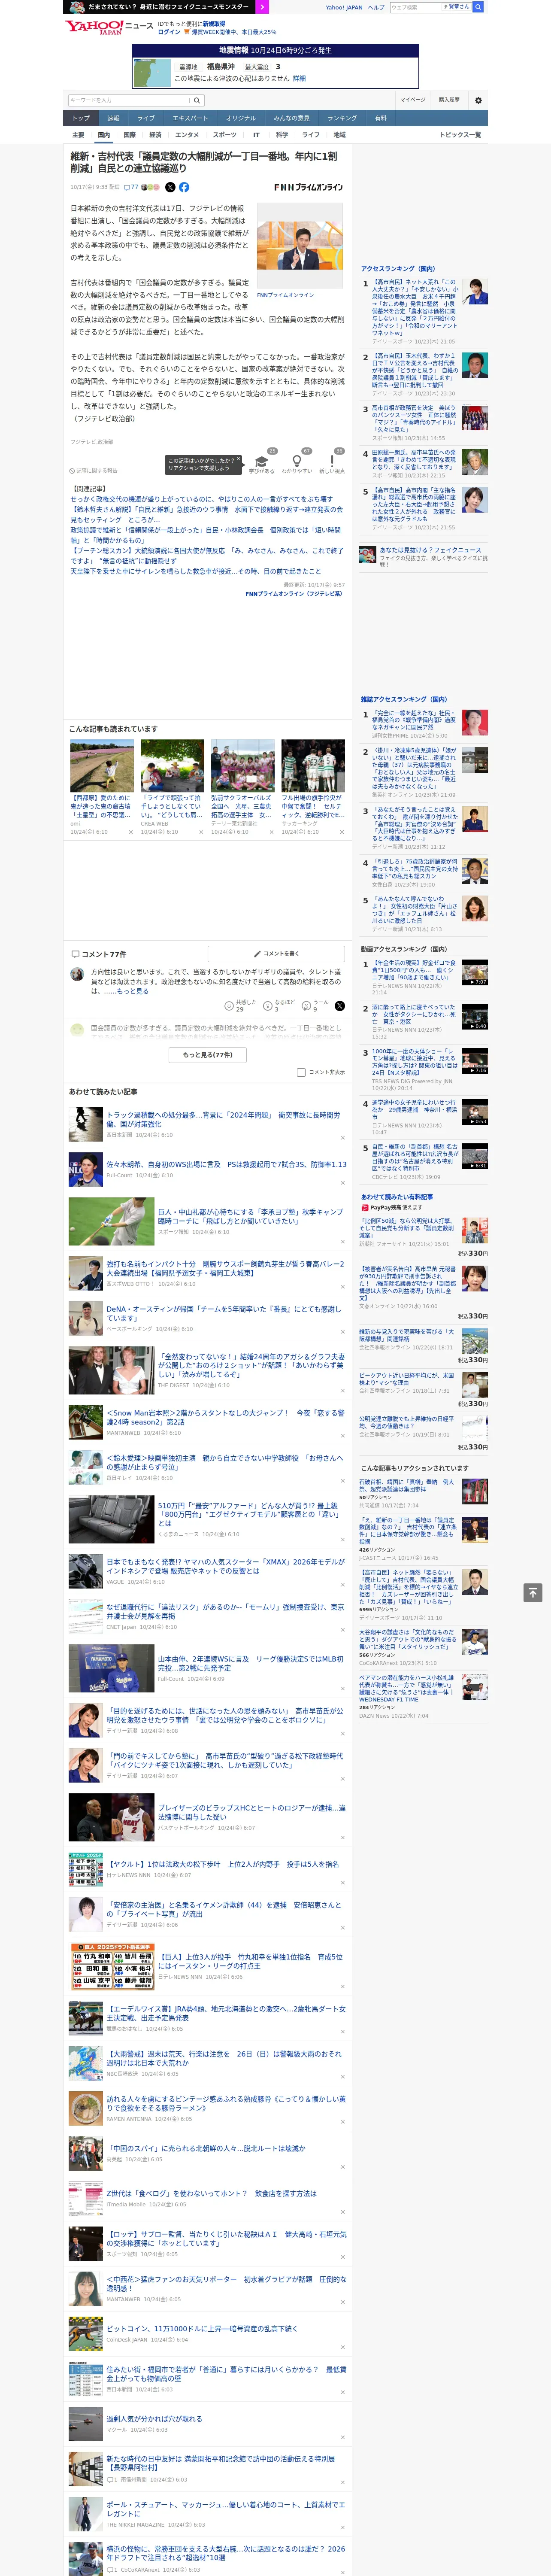Select the 経済 category tab

pyautogui.click(x=155, y=134)
